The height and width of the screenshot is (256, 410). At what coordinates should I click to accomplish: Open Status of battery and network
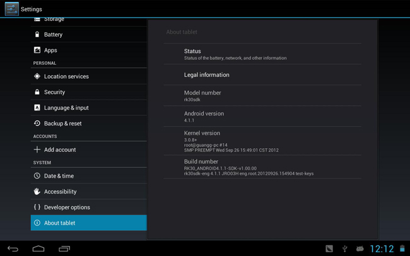coord(262,54)
